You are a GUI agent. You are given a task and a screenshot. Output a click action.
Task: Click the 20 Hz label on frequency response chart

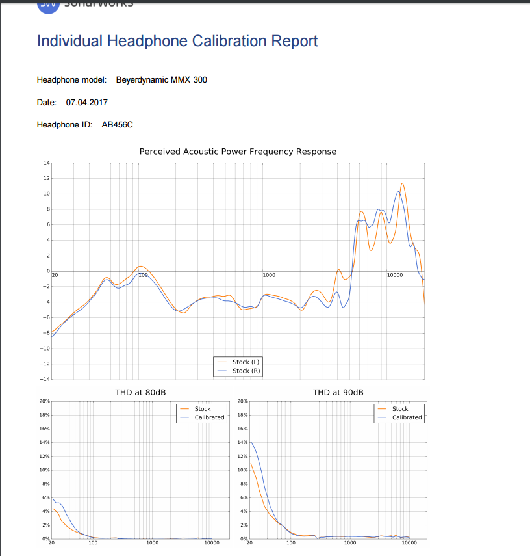tap(55, 275)
